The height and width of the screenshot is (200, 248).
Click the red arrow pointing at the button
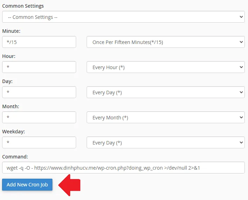coord(70,185)
